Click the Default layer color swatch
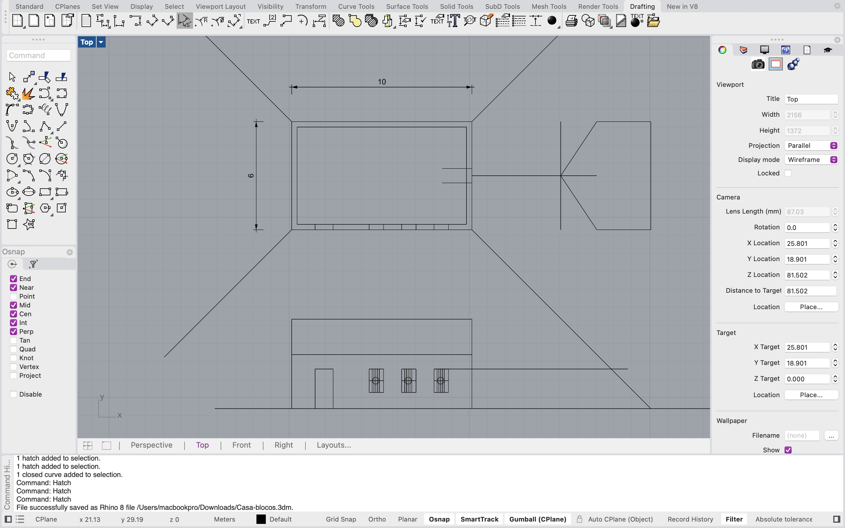845x528 pixels. pos(261,519)
